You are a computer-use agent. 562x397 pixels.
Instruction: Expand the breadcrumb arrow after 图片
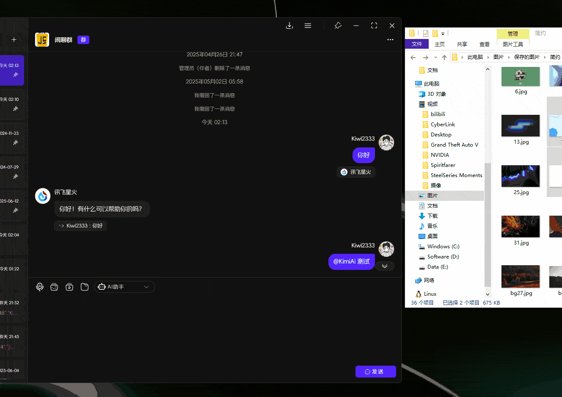[x=509, y=57]
